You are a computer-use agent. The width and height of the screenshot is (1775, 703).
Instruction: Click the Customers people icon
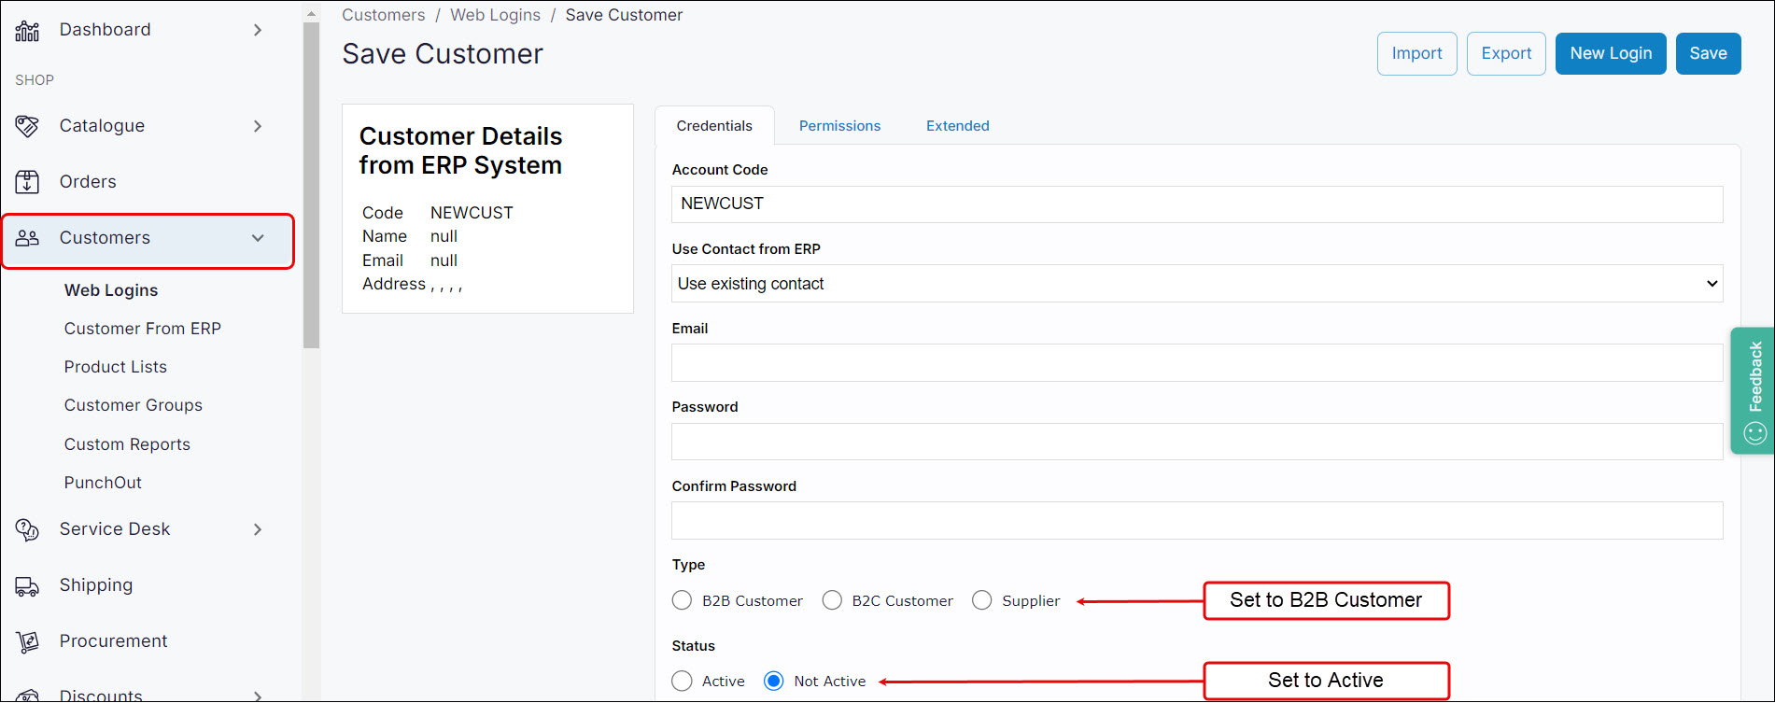click(x=27, y=238)
